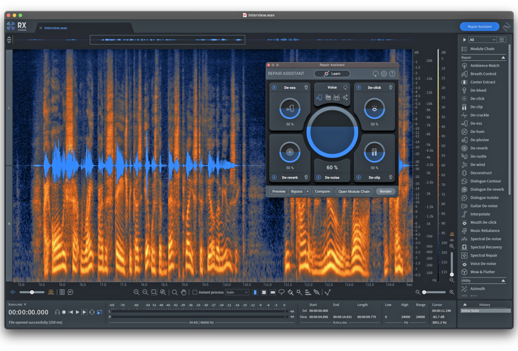Choose Percussion drum profile icon
The width and height of the screenshot is (518, 351).
tap(337, 97)
